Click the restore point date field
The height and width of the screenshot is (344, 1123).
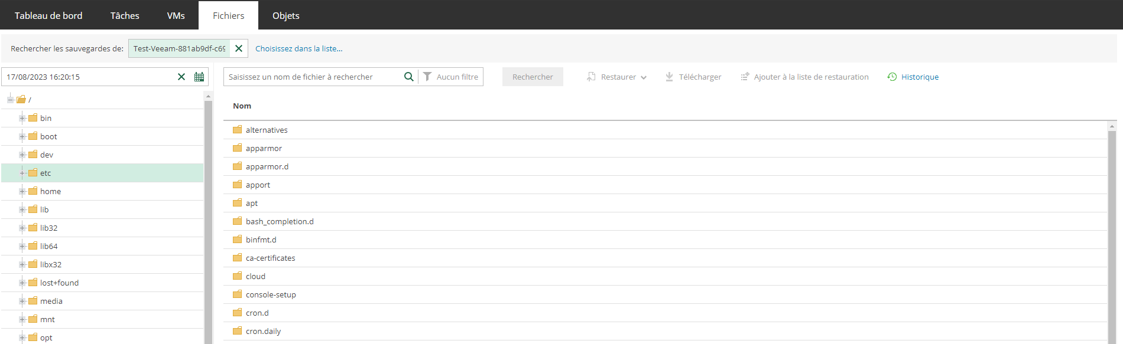click(x=90, y=77)
